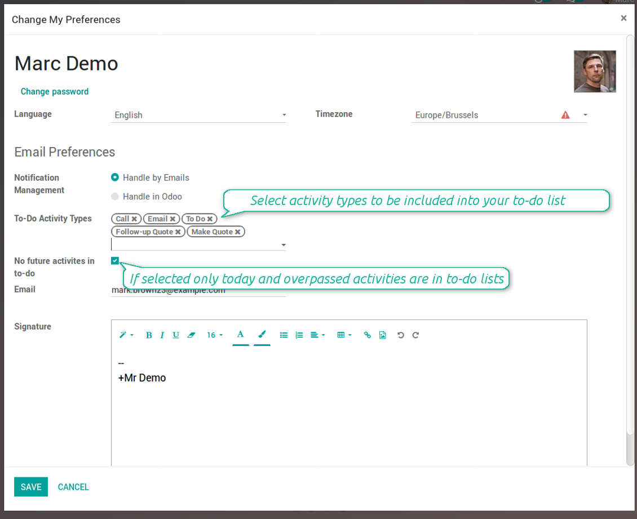The height and width of the screenshot is (519, 637).
Task: Toggle bold formatting in signature editor
Action: [149, 335]
